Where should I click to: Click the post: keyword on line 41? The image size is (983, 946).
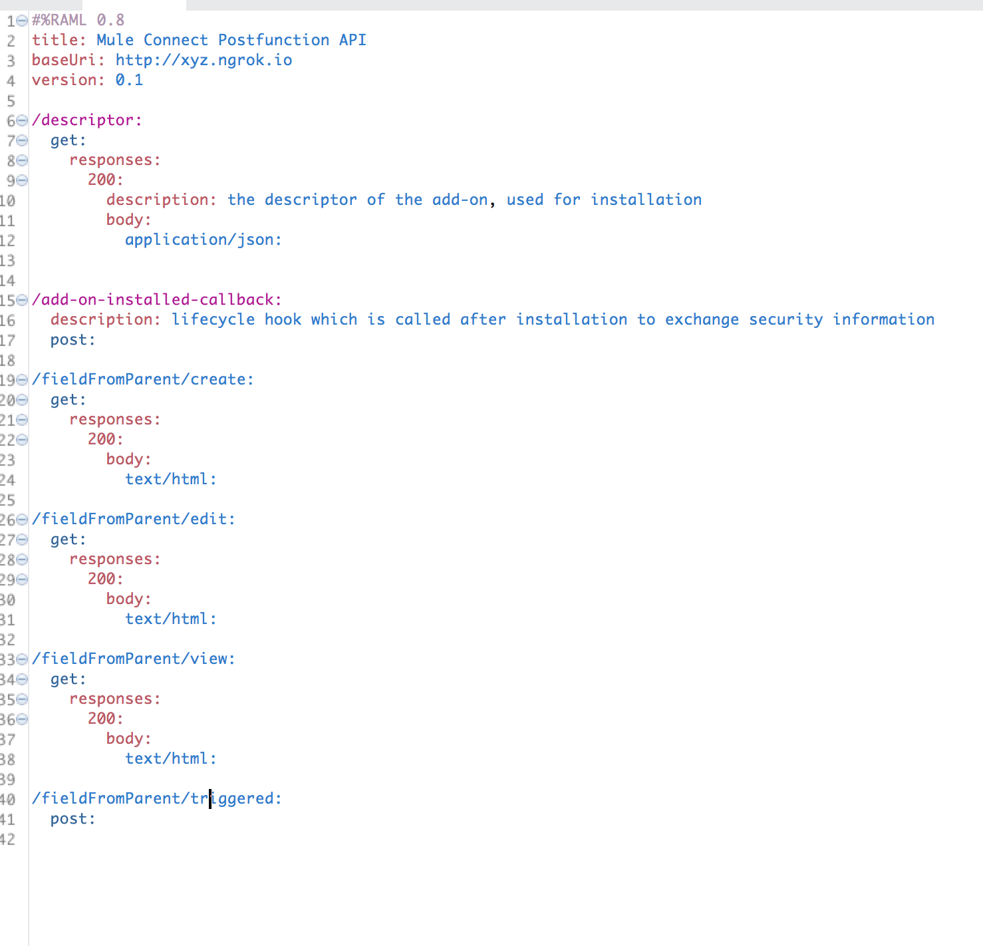(x=72, y=819)
